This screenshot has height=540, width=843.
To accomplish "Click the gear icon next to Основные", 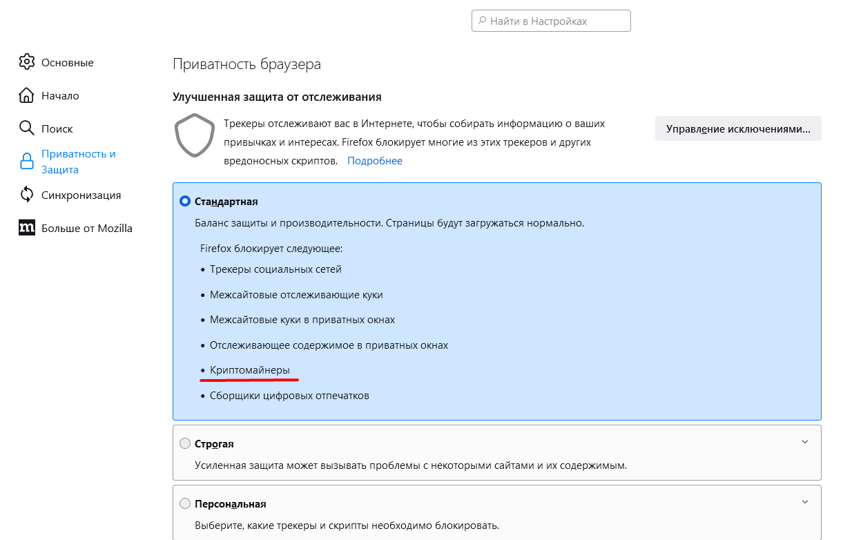I will click(27, 62).
